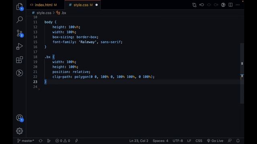Screen dimensions: 257x144
Task: Change encoding via UTF-8
Action: tap(177, 141)
